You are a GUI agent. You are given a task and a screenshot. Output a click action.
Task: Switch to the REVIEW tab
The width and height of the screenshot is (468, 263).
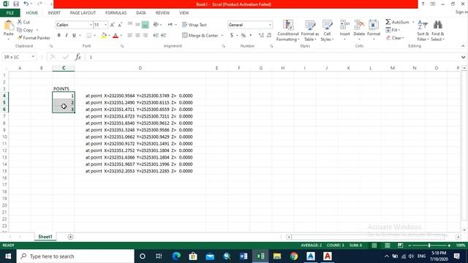(x=162, y=13)
